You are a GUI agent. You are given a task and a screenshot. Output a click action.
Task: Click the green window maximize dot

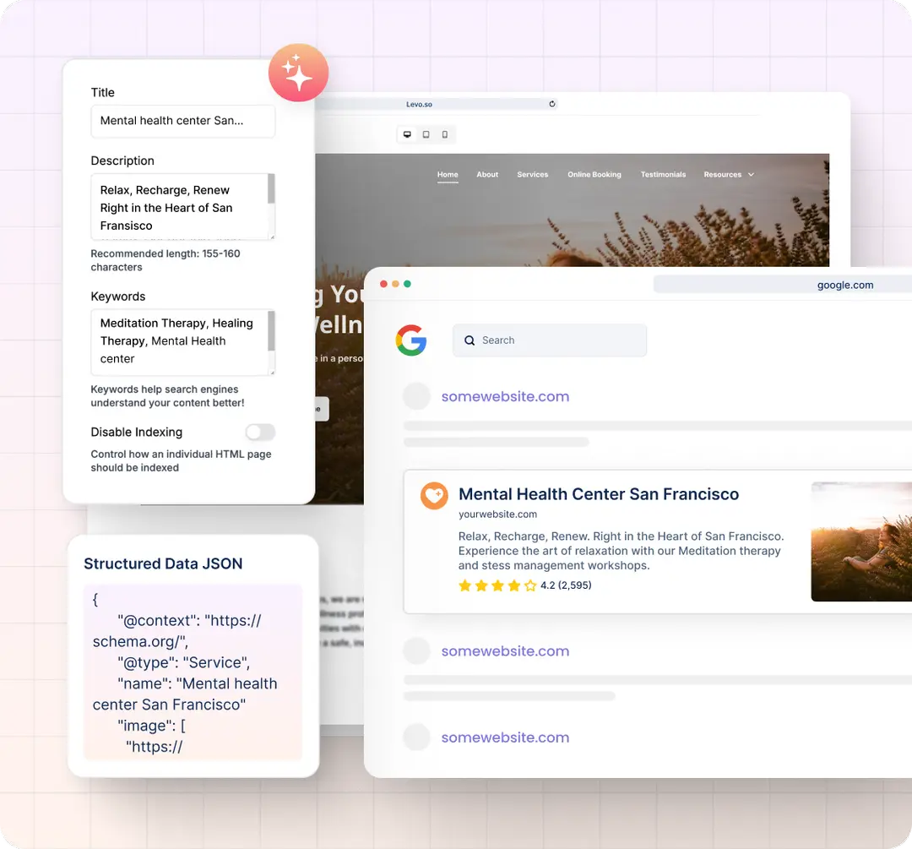coord(407,284)
